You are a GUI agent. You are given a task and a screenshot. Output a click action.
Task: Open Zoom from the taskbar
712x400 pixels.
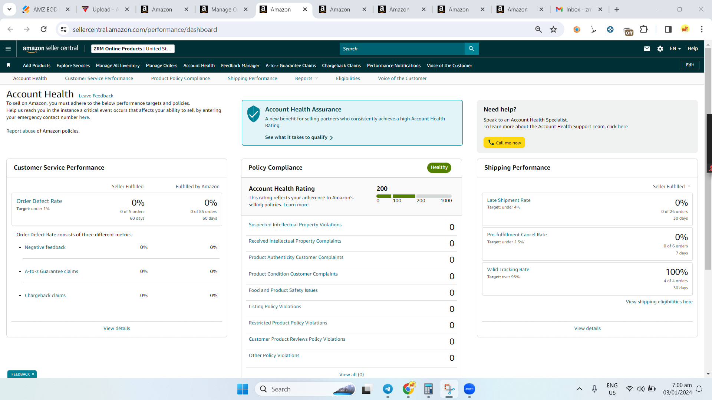469,389
